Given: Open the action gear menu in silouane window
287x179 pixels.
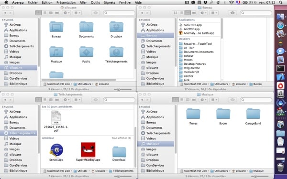Looking at the screenshot, I should click(66, 13).
